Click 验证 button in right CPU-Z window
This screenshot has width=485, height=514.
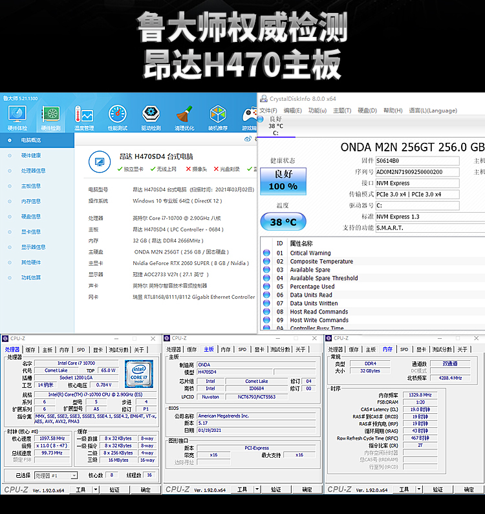click(x=438, y=489)
